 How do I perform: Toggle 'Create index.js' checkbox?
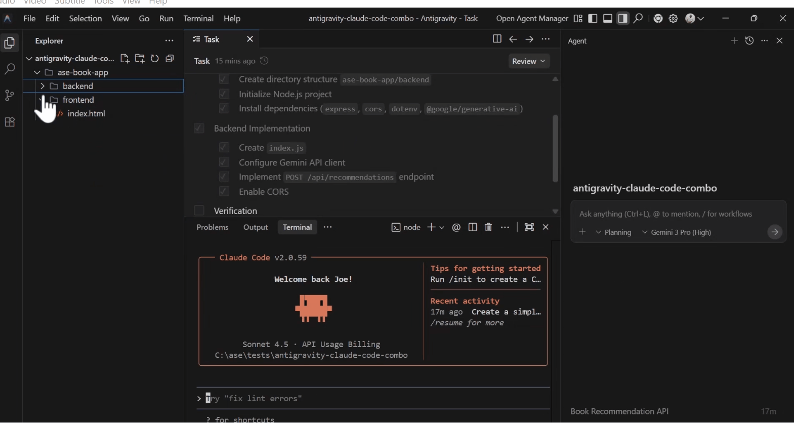coord(224,147)
